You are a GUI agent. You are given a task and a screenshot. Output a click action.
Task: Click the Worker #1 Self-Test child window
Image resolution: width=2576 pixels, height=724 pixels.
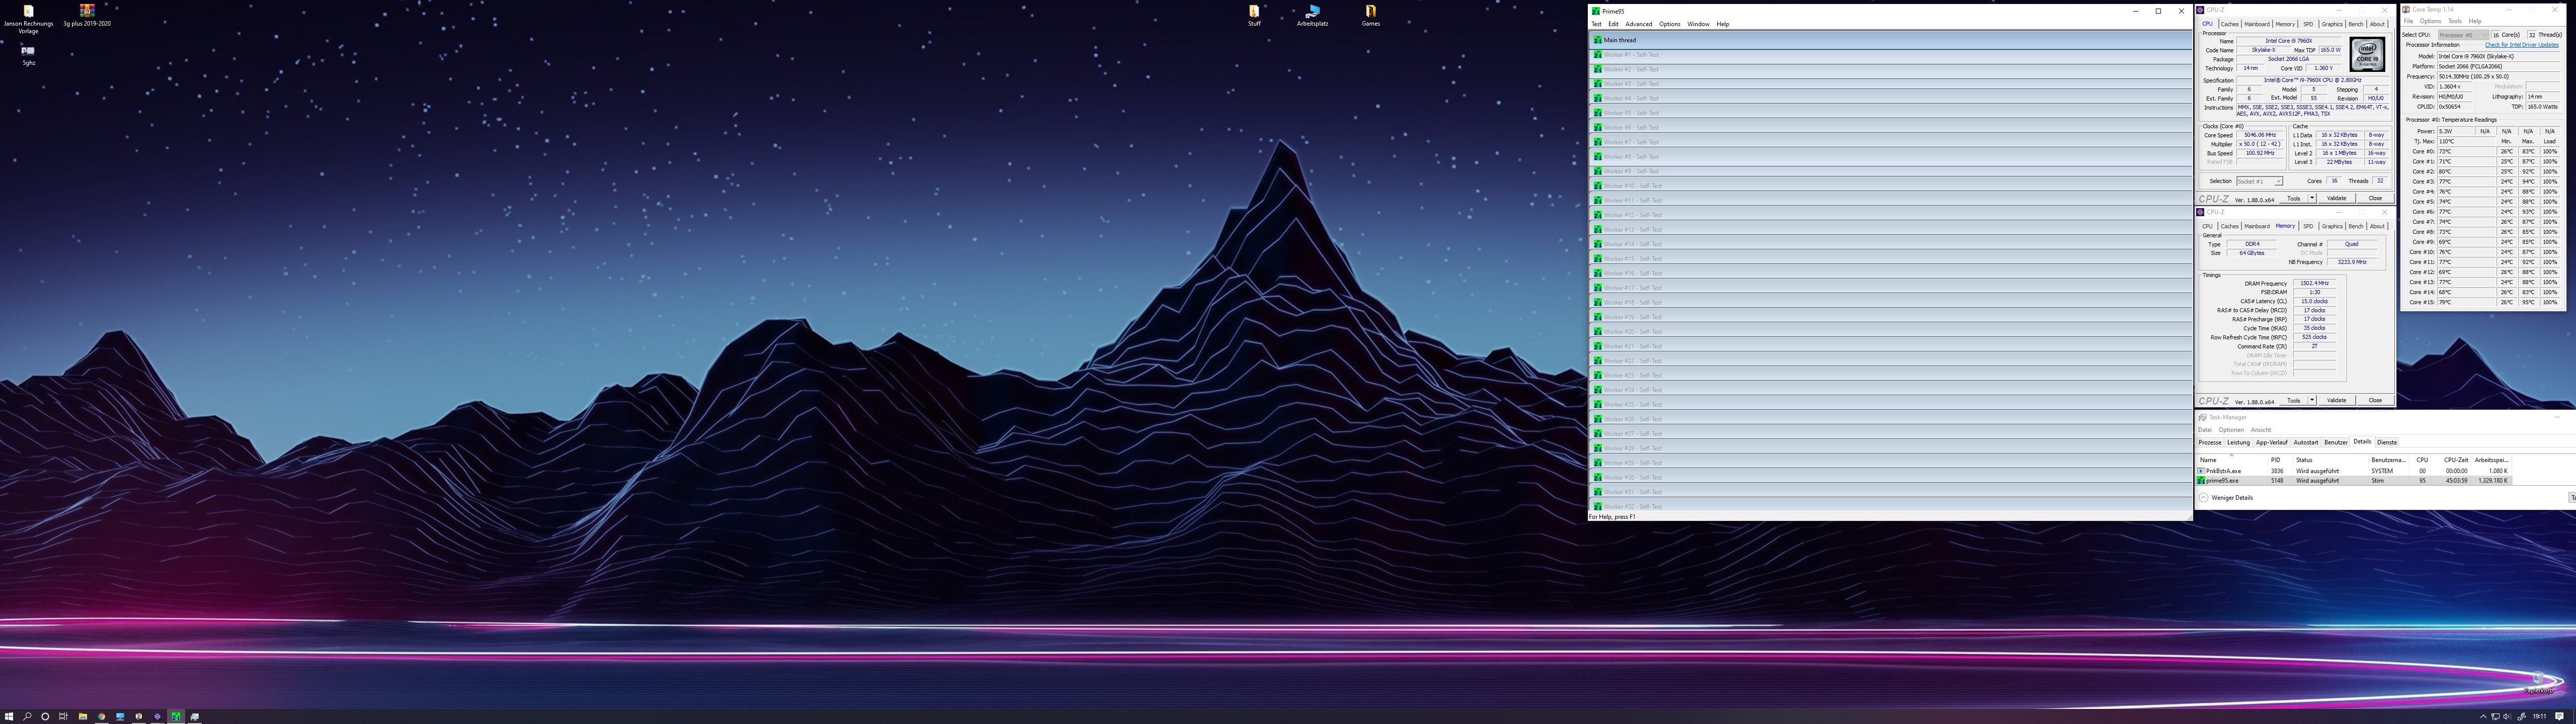point(1631,55)
